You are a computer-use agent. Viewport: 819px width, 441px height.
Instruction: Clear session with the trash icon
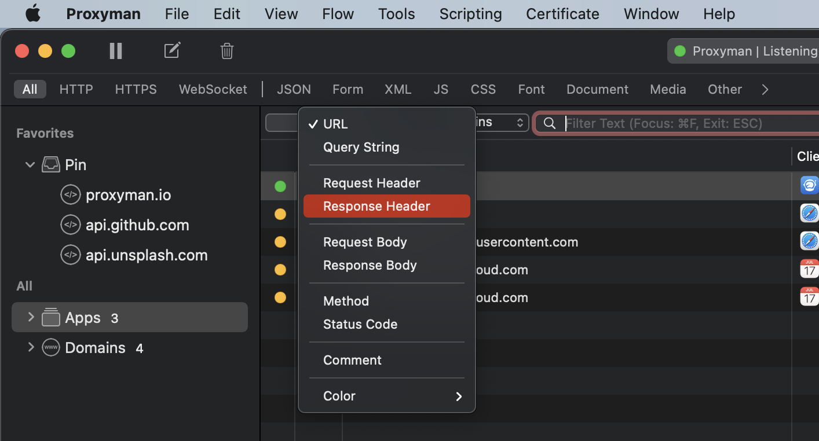coord(227,51)
